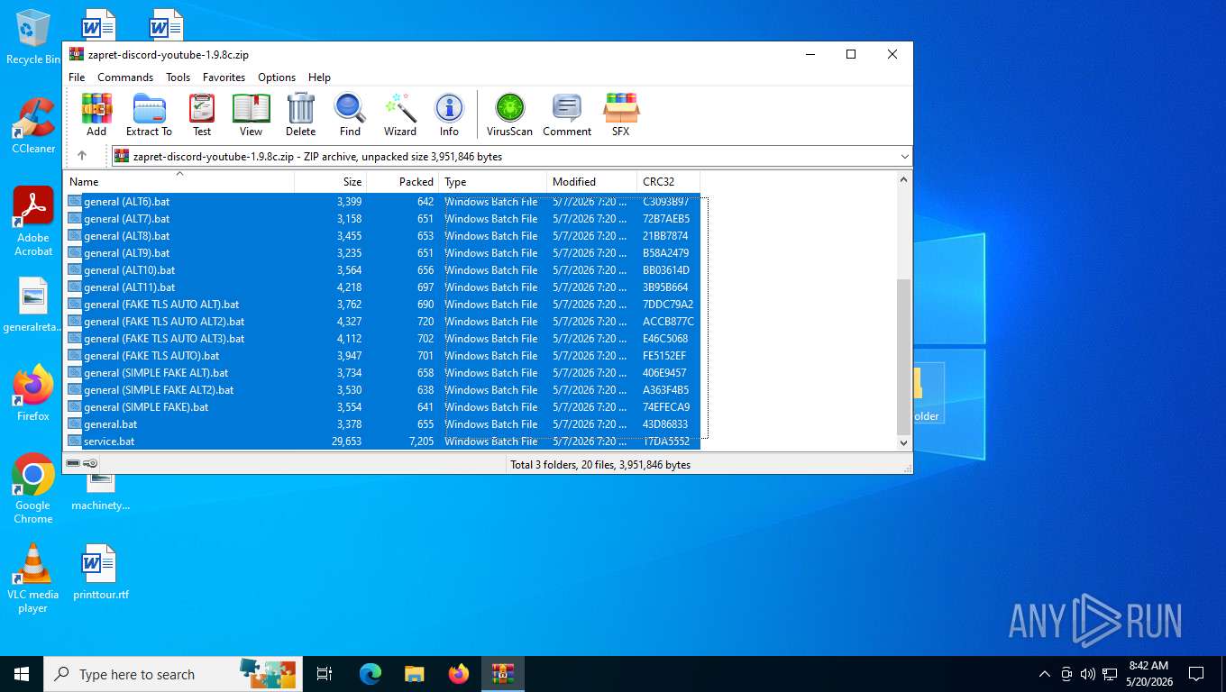Select general (ALT6).bat file
The image size is (1226, 692).
click(382, 202)
